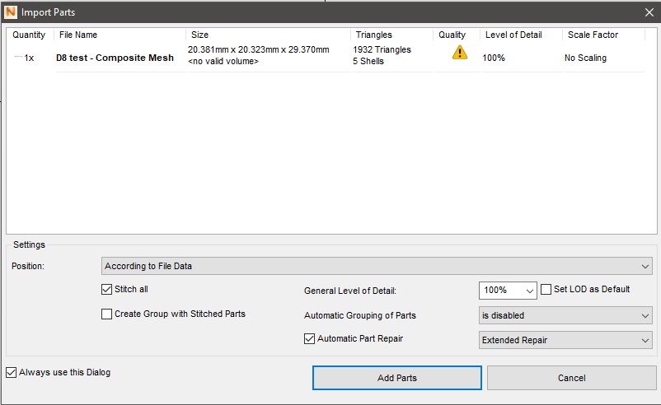Viewport: 661px width, 405px height.
Task: Click the Add Parts button
Action: (x=396, y=378)
